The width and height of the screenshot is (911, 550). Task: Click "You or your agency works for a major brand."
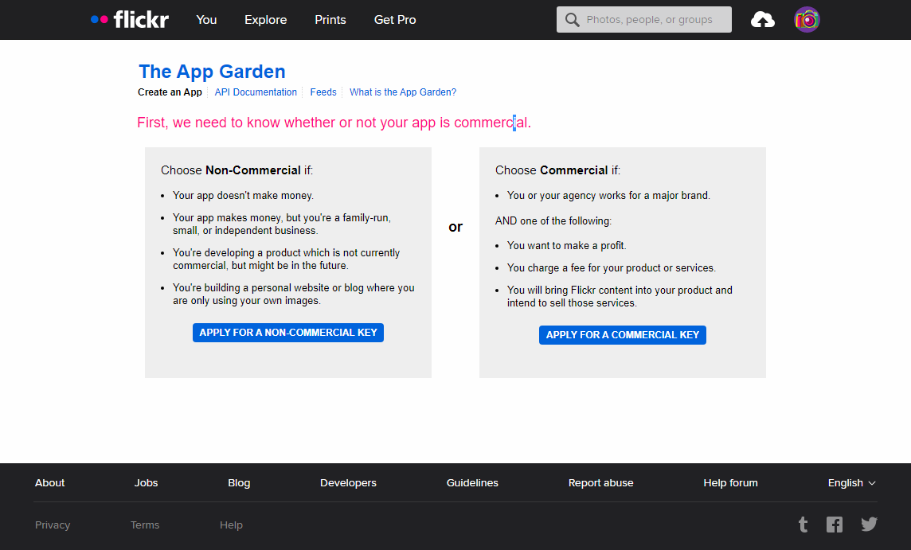coord(608,196)
